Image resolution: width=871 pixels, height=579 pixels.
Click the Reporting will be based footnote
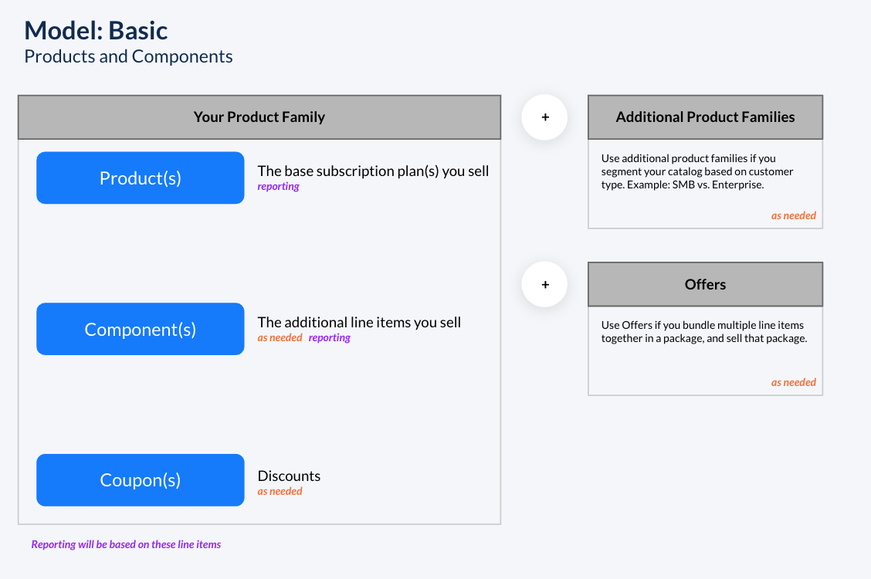126,545
